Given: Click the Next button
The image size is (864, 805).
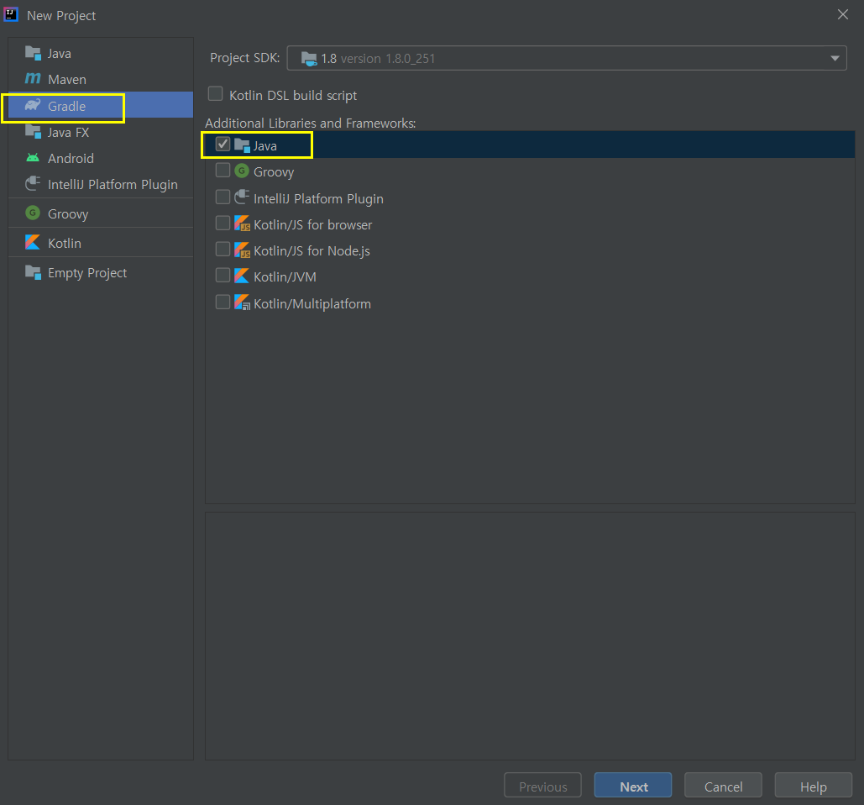Looking at the screenshot, I should tap(633, 785).
